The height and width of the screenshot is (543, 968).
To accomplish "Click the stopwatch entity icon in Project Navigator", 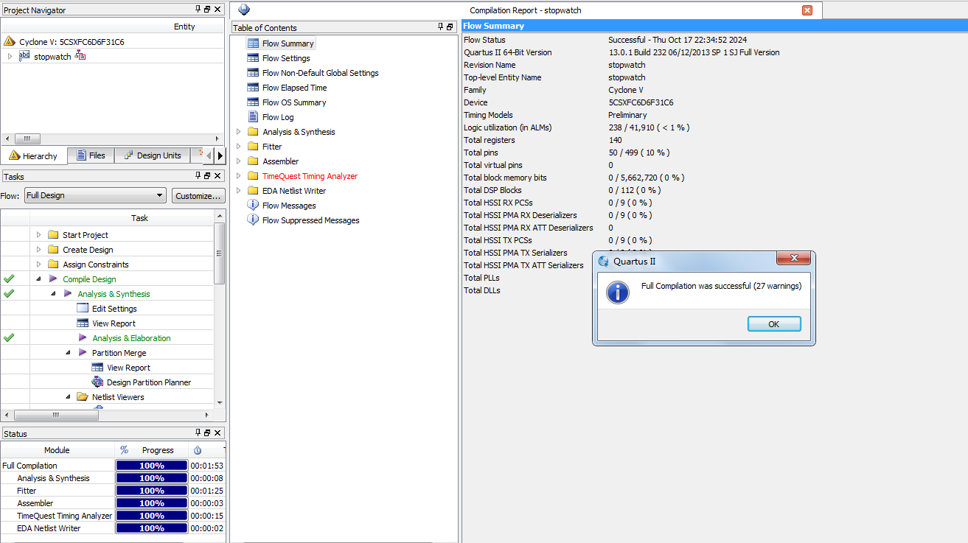I will (24, 56).
